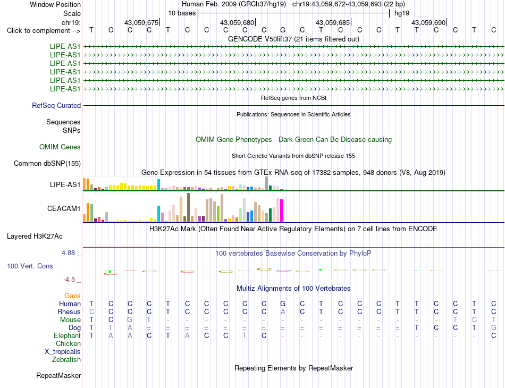Click the 'Layered H3K27Ac' track label
The height and width of the screenshot is (388, 505).
click(x=35, y=237)
